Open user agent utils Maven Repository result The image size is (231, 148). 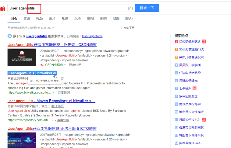click(x=52, y=101)
